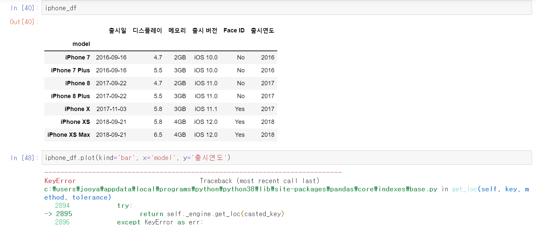Click traceback line number 2896
Screen dimensions: 536x225
click(x=62, y=222)
